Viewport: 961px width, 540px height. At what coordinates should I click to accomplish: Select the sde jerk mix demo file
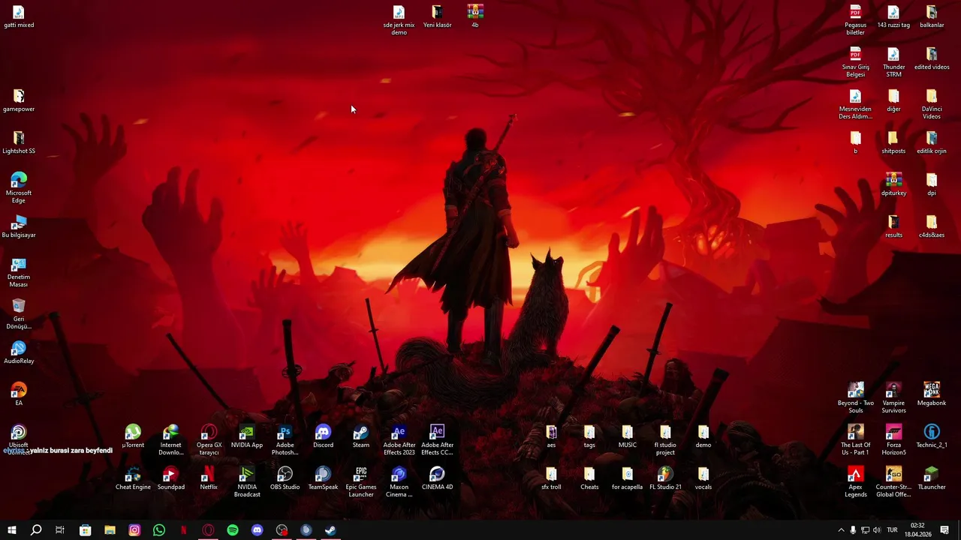tap(399, 20)
